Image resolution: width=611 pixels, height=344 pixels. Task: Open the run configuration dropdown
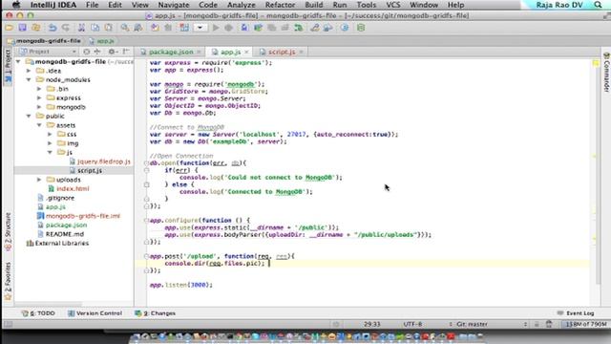[200, 28]
